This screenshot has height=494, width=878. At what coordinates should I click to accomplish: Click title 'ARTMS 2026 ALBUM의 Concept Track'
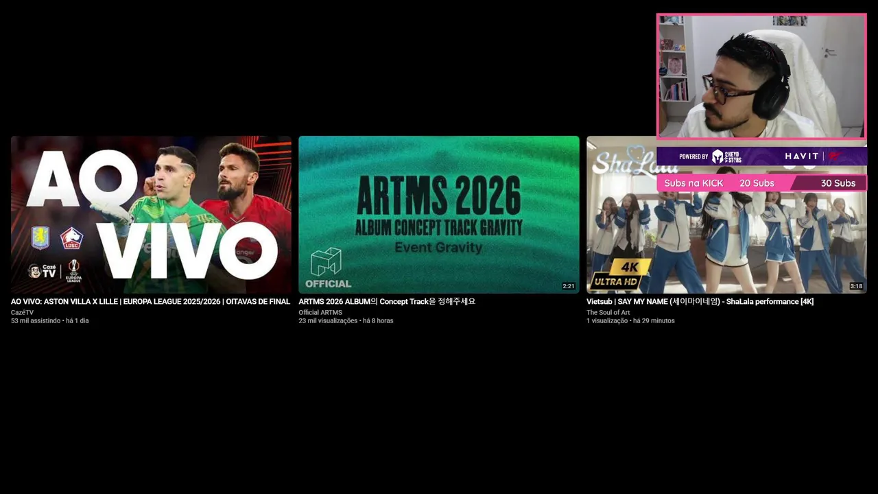pyautogui.click(x=387, y=301)
